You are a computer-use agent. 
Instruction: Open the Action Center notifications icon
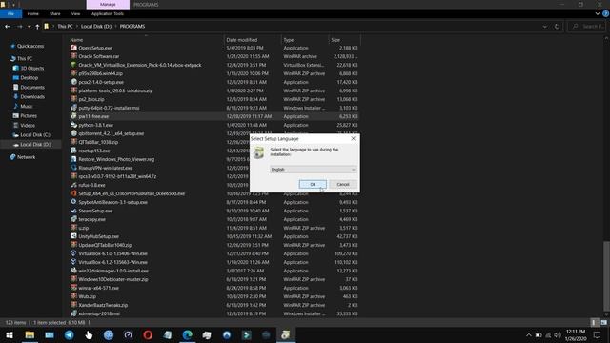597,334
